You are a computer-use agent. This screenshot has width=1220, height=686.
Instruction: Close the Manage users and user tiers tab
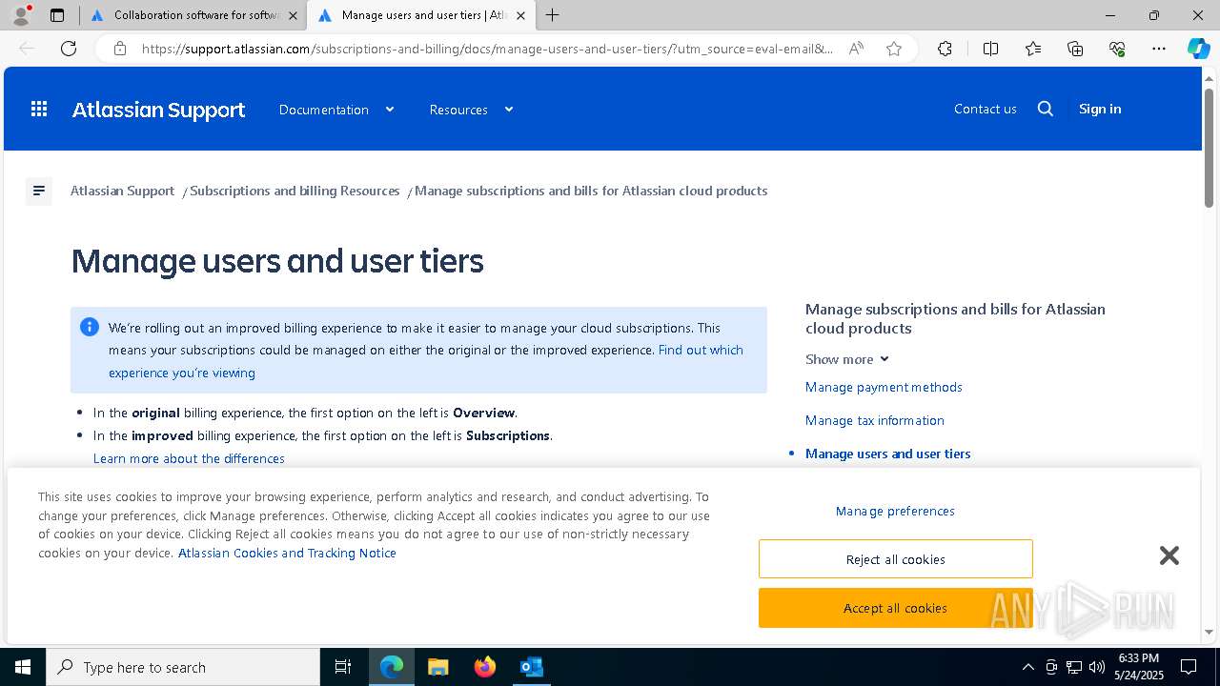pyautogui.click(x=520, y=15)
